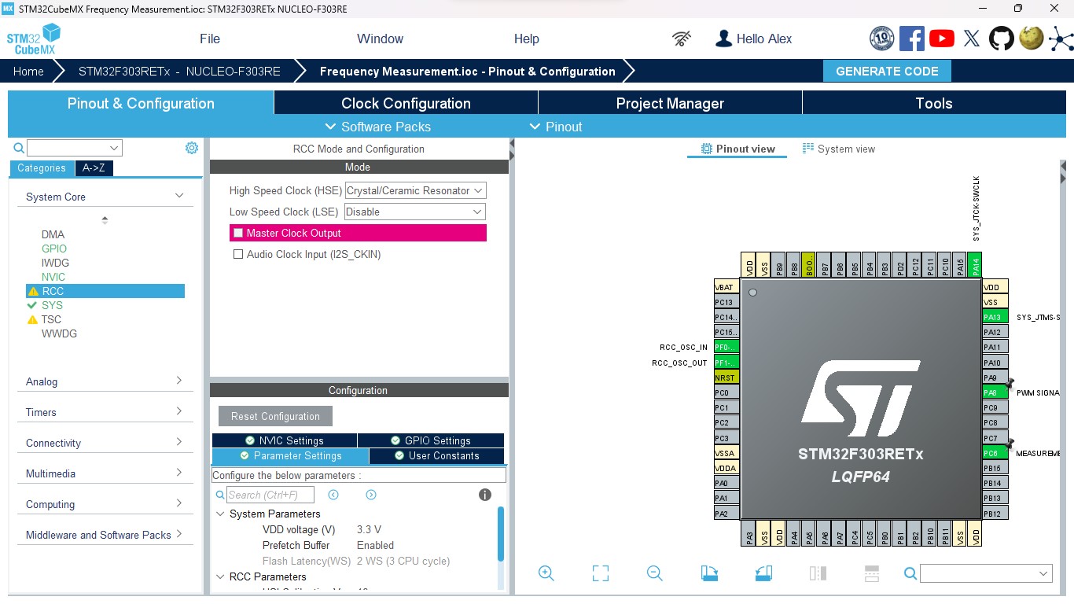Click the parameter Search (Ctrl+F) field

point(270,495)
